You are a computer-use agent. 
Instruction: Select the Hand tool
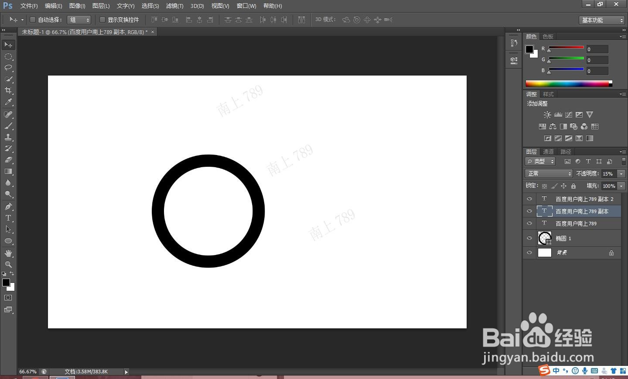(8, 253)
